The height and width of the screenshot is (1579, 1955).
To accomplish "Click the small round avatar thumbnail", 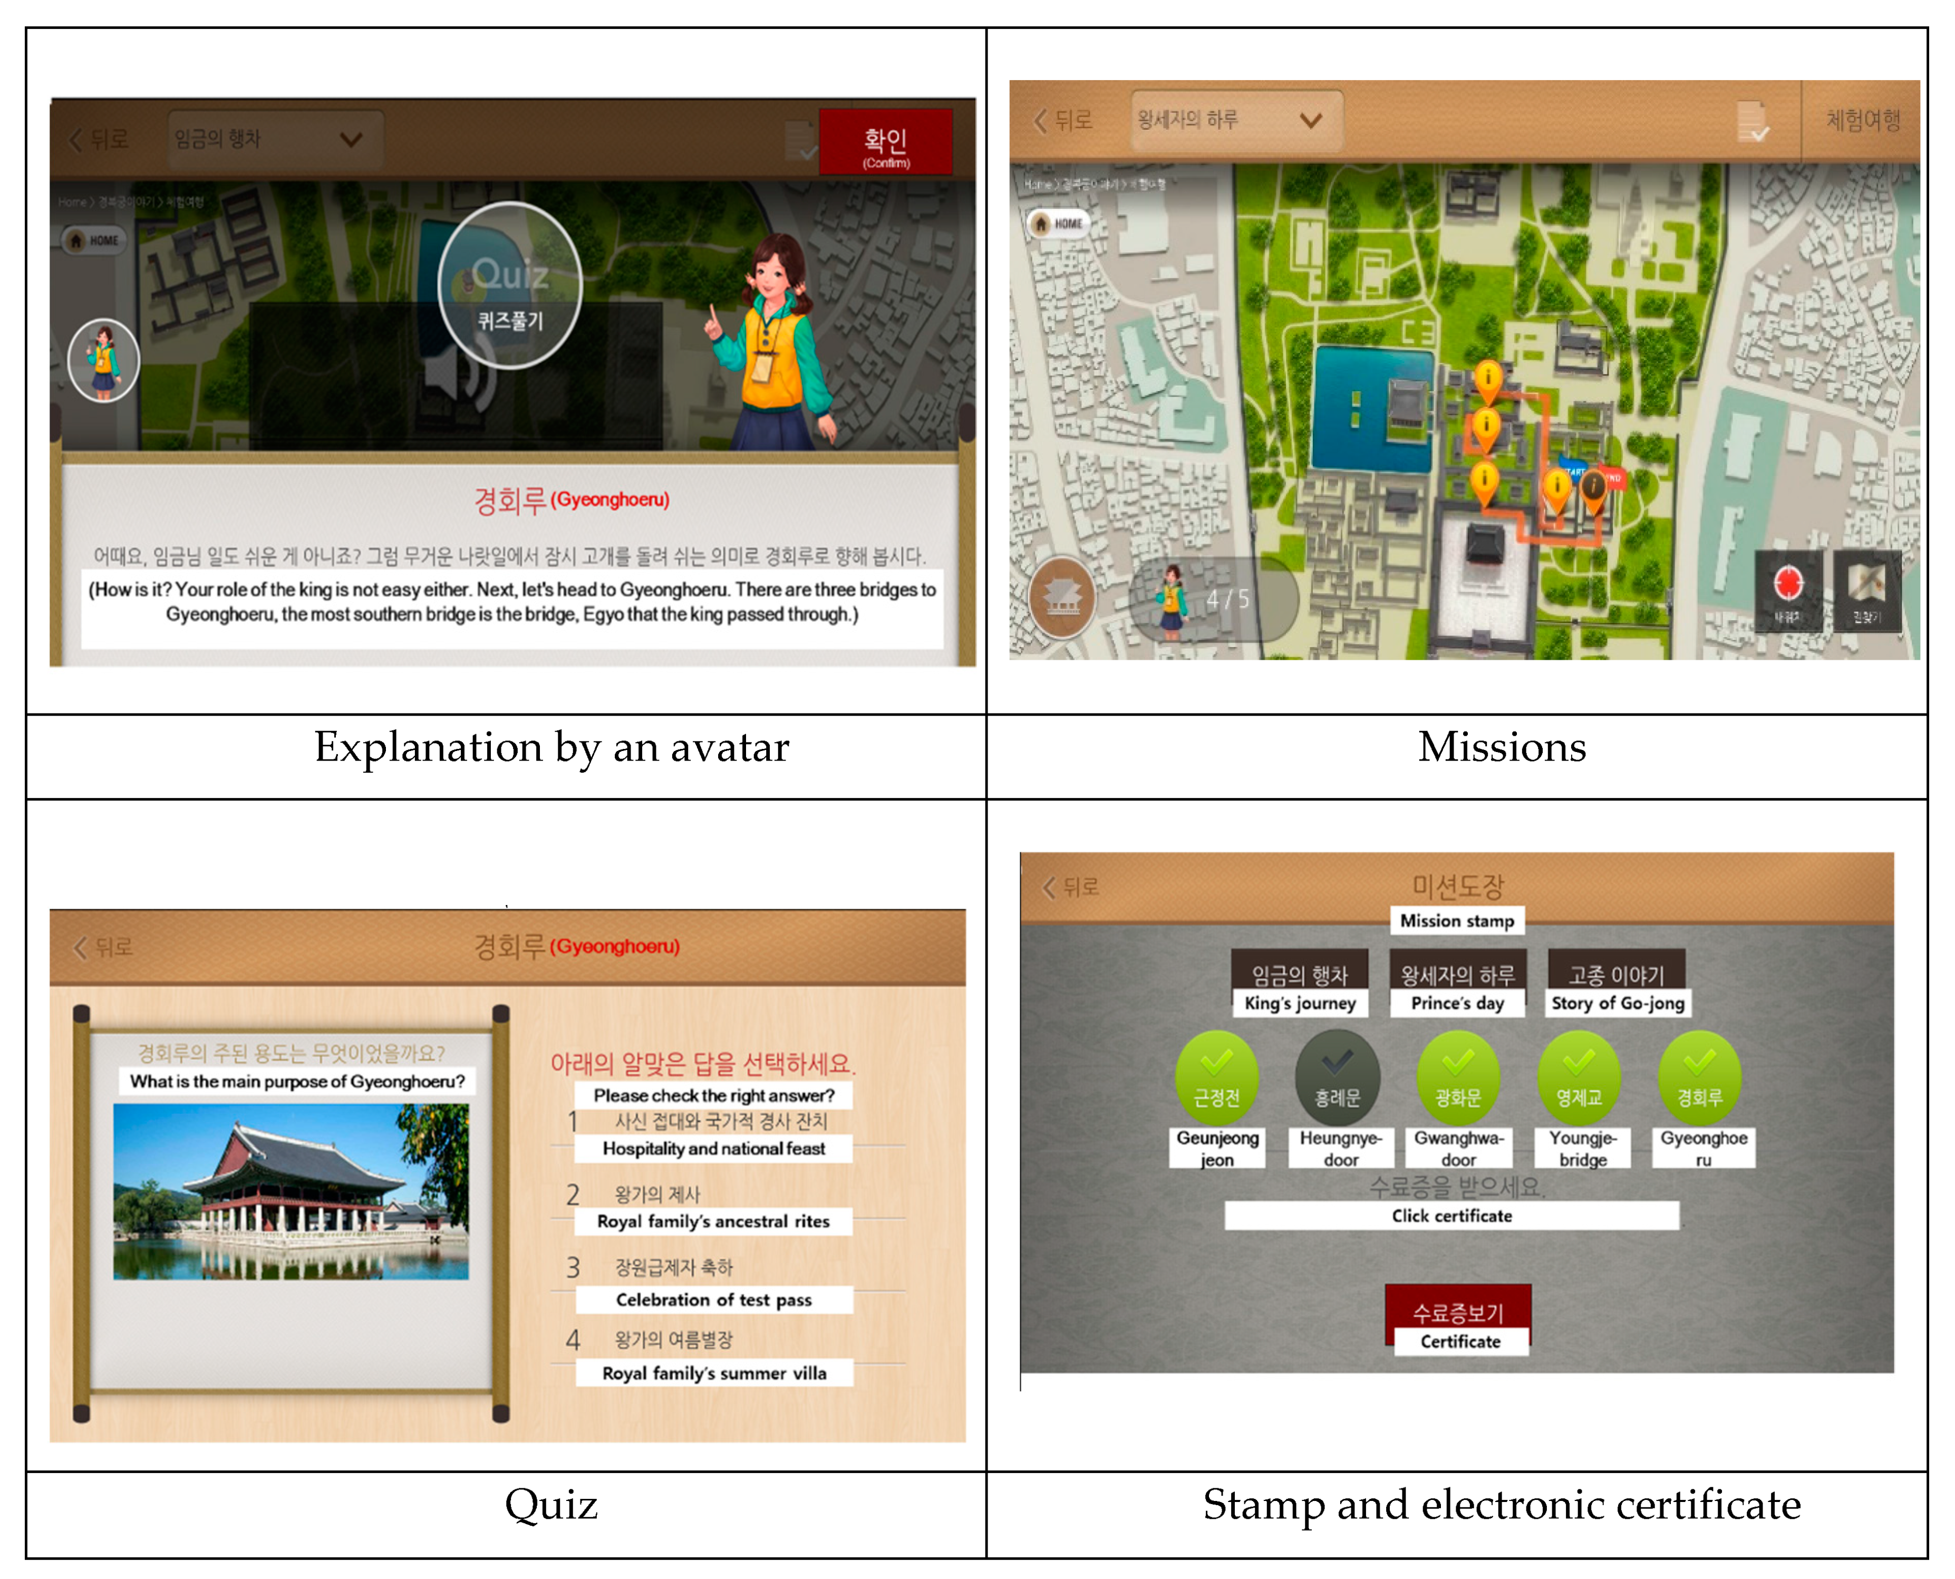I will point(104,360).
